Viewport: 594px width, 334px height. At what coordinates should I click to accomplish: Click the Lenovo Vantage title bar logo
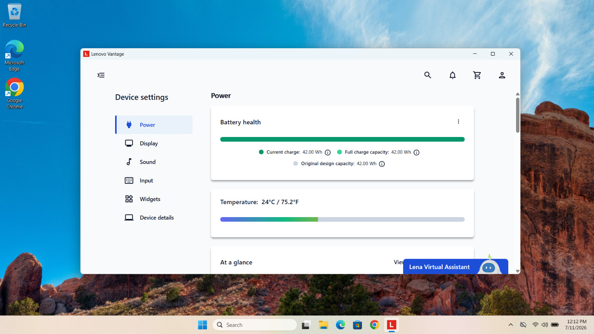[86, 54]
